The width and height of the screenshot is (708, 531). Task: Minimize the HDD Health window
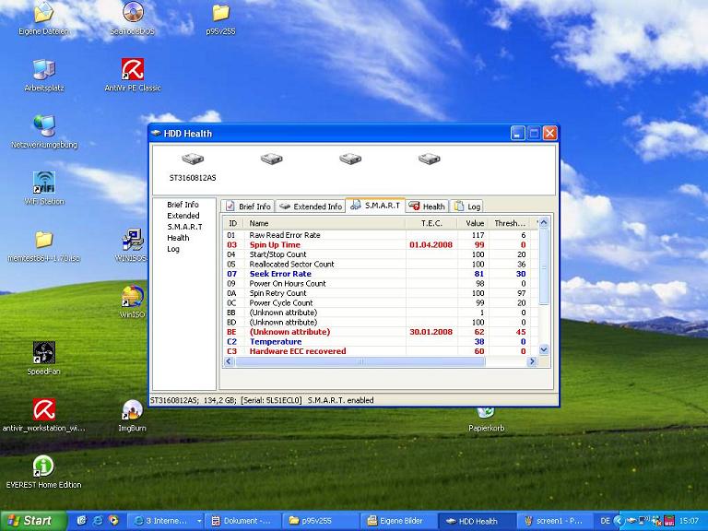tap(518, 133)
